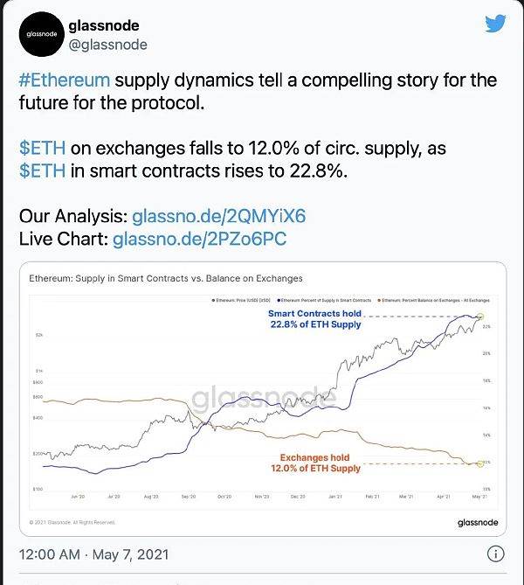Click the Exchanges hold 12.0% annotation
Viewport: 524px width, 585px height.
315,463
